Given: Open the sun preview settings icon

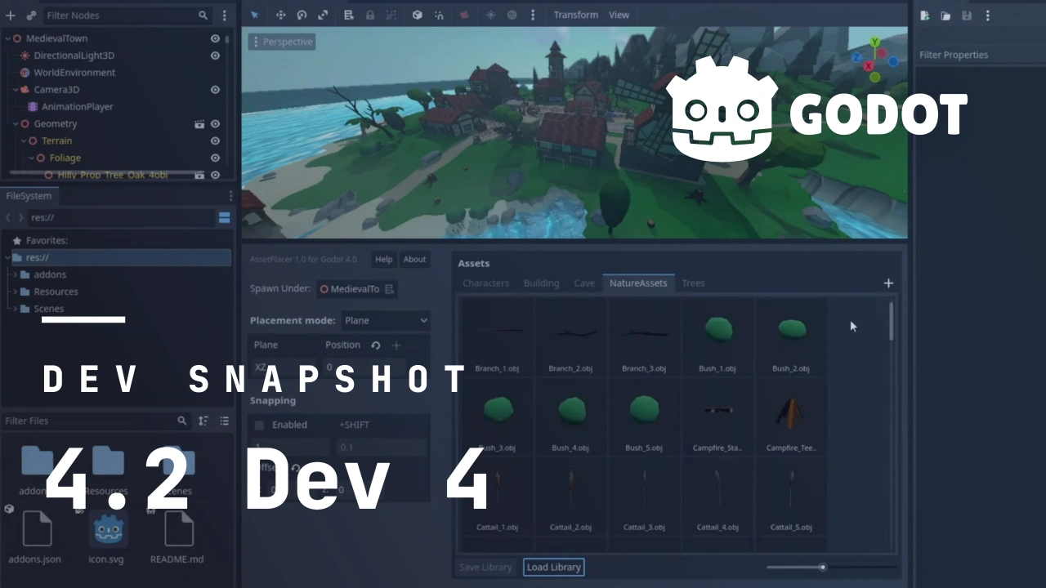Looking at the screenshot, I should pyautogui.click(x=490, y=15).
